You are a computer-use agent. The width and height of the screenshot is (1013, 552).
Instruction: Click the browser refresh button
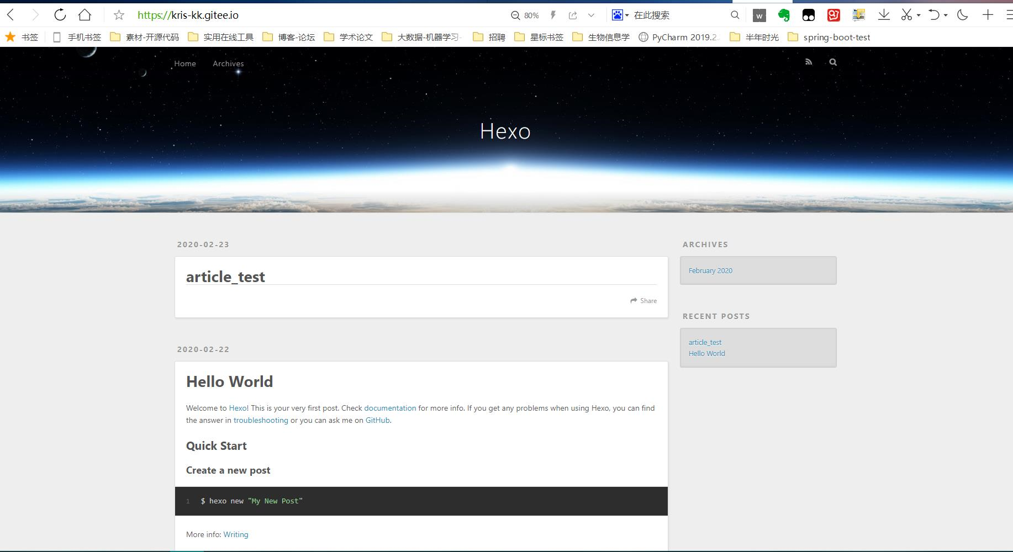[60, 15]
